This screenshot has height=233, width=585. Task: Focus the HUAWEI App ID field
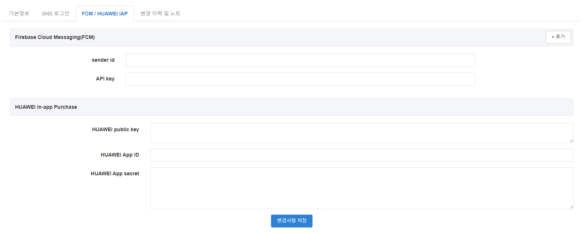pos(362,155)
